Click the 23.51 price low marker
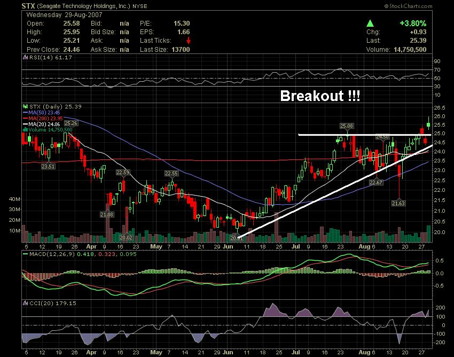This screenshot has height=357, width=454. 48,167
